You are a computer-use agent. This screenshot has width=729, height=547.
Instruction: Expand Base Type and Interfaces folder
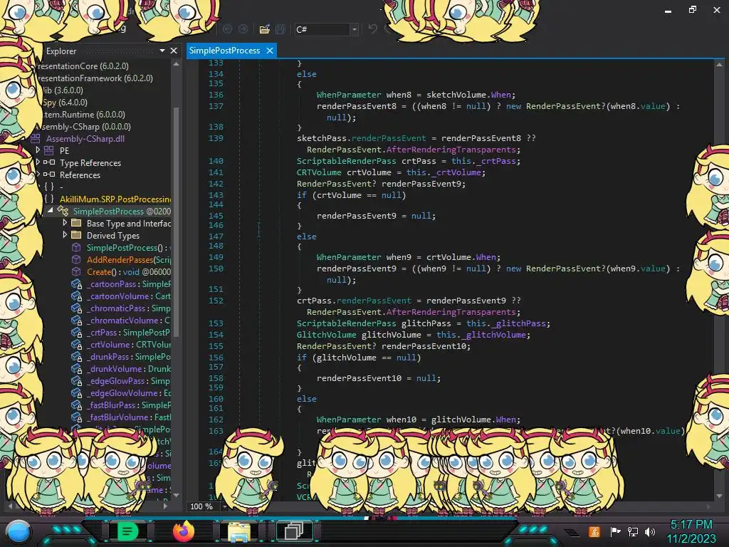pyautogui.click(x=65, y=223)
